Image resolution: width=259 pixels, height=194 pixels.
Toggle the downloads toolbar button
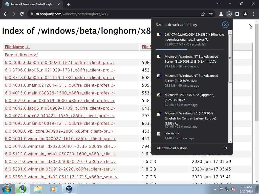point(229,14)
